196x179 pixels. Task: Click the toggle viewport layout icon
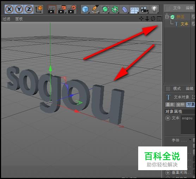(159, 19)
